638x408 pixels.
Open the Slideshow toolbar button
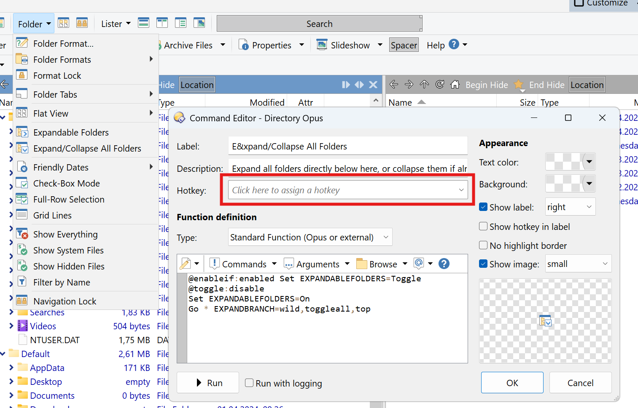coord(350,45)
